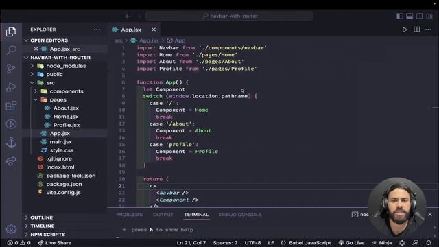This screenshot has width=439, height=247.
Task: Click the navbar-with-router search box
Action: coord(229,16)
